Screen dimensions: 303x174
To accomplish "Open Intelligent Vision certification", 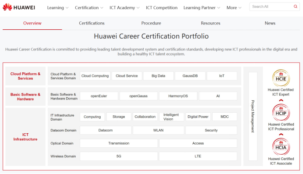I will (172, 117).
